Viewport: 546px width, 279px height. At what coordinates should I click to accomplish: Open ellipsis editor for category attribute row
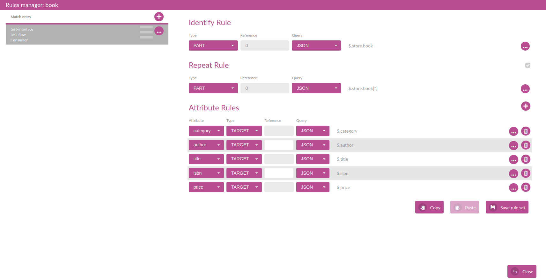coord(513,131)
